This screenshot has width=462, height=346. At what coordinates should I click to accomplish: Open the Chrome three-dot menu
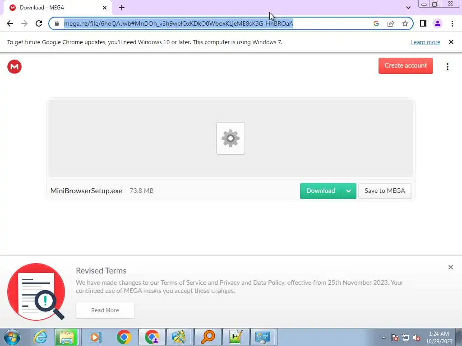click(452, 23)
